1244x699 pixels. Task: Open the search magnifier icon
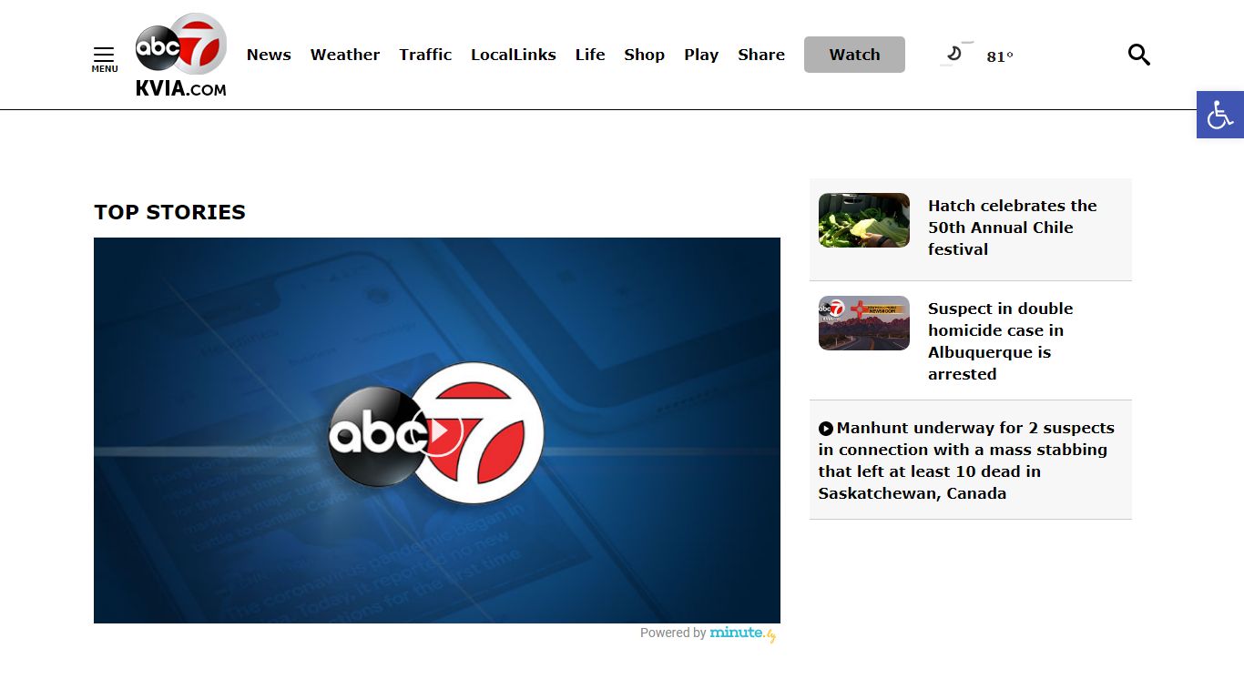coord(1139,55)
